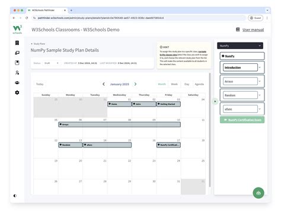
Task: Go to previous month arrow
Action: pos(104,84)
